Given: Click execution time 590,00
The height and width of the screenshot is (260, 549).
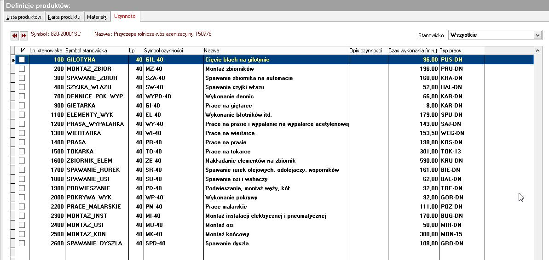Looking at the screenshot, I should [429, 161].
